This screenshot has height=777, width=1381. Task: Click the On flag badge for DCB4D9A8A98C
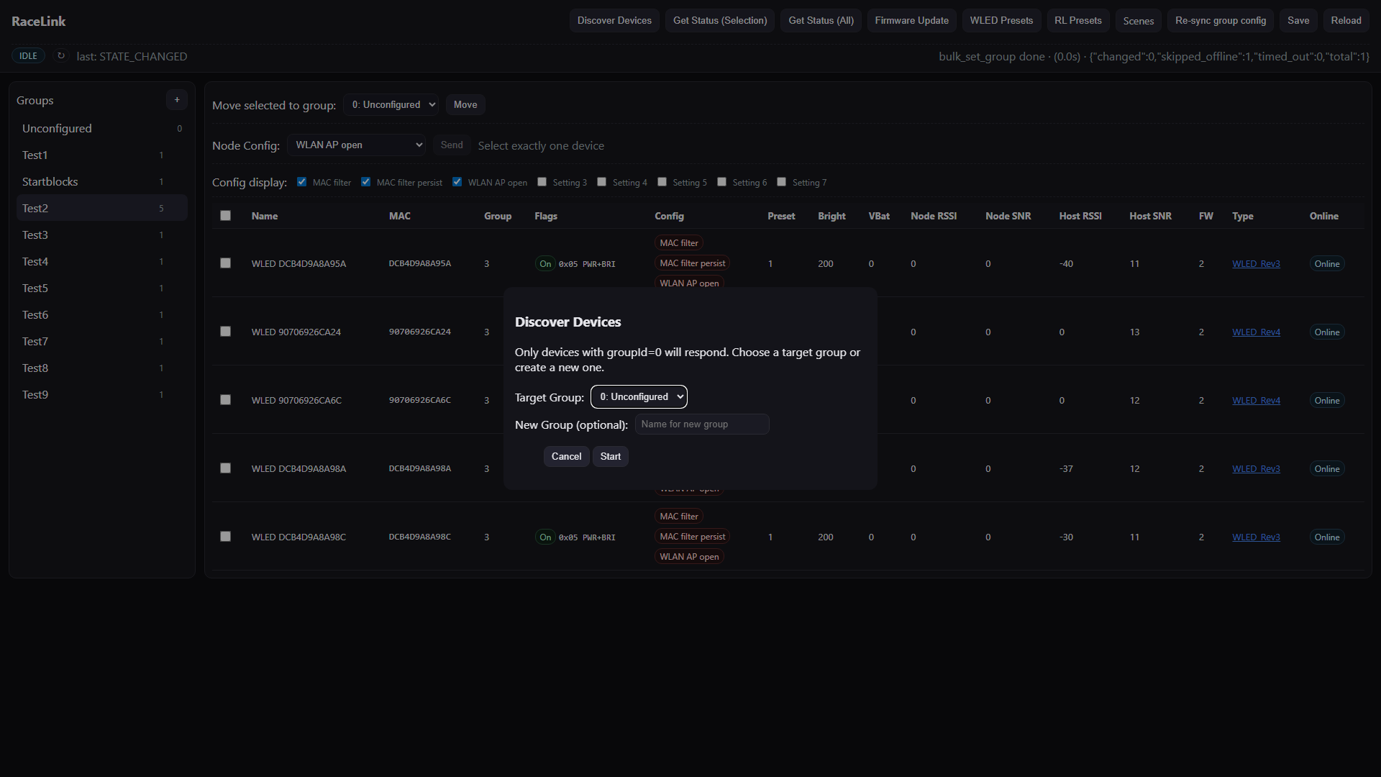pyautogui.click(x=545, y=537)
